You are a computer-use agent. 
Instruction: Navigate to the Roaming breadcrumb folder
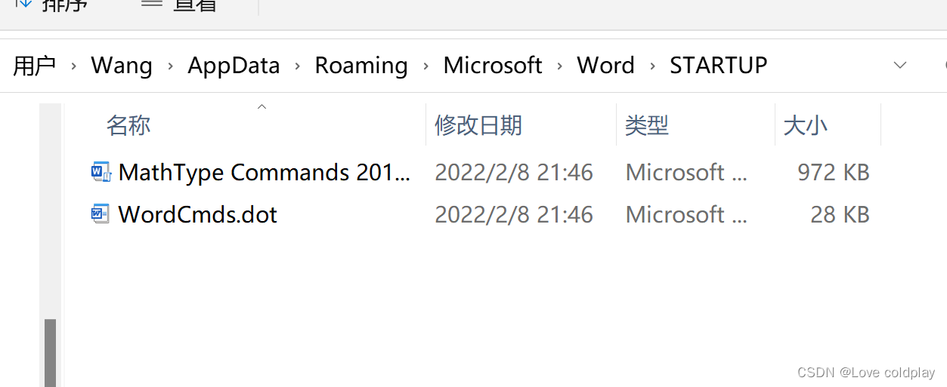tap(361, 66)
